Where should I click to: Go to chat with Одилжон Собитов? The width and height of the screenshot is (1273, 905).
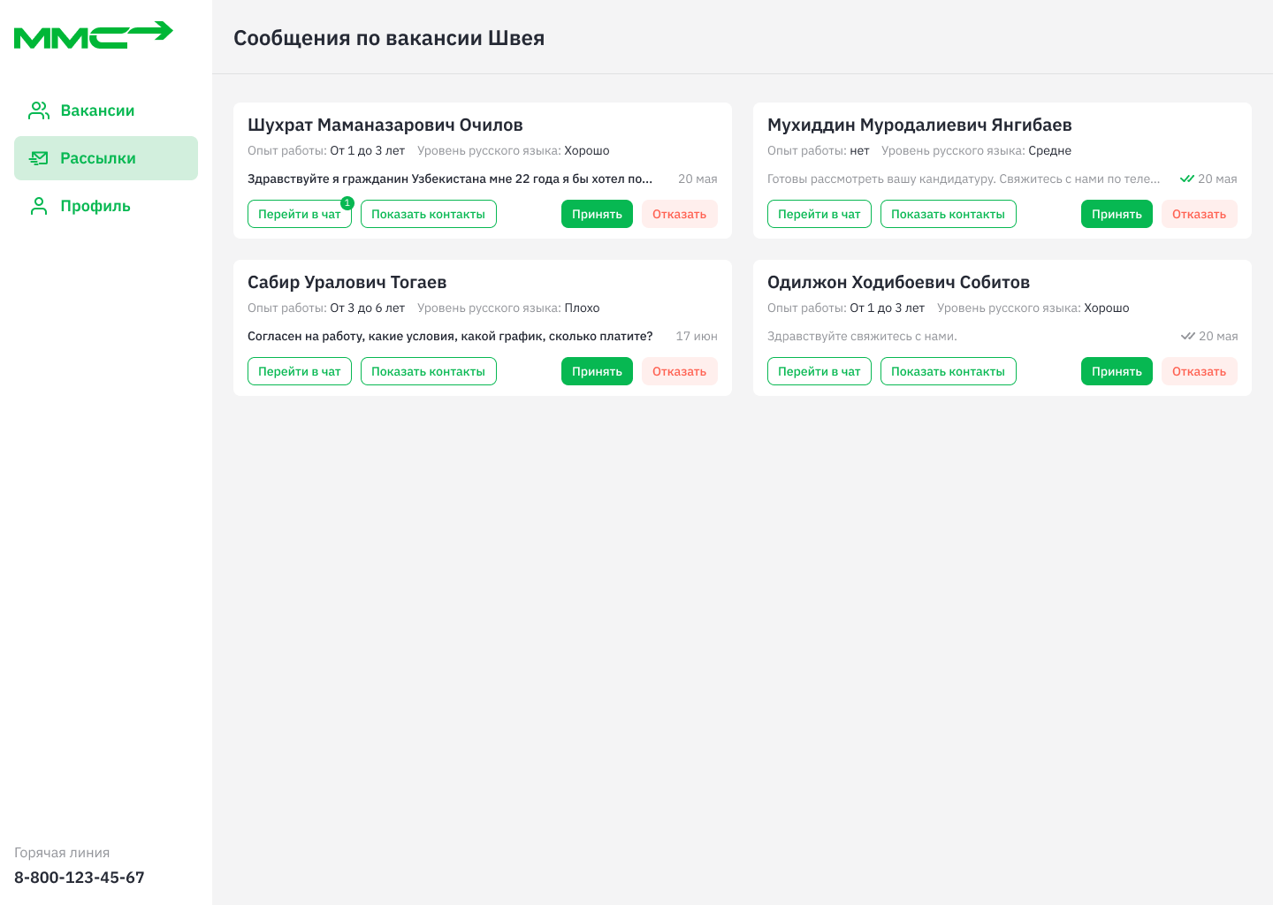(x=819, y=371)
